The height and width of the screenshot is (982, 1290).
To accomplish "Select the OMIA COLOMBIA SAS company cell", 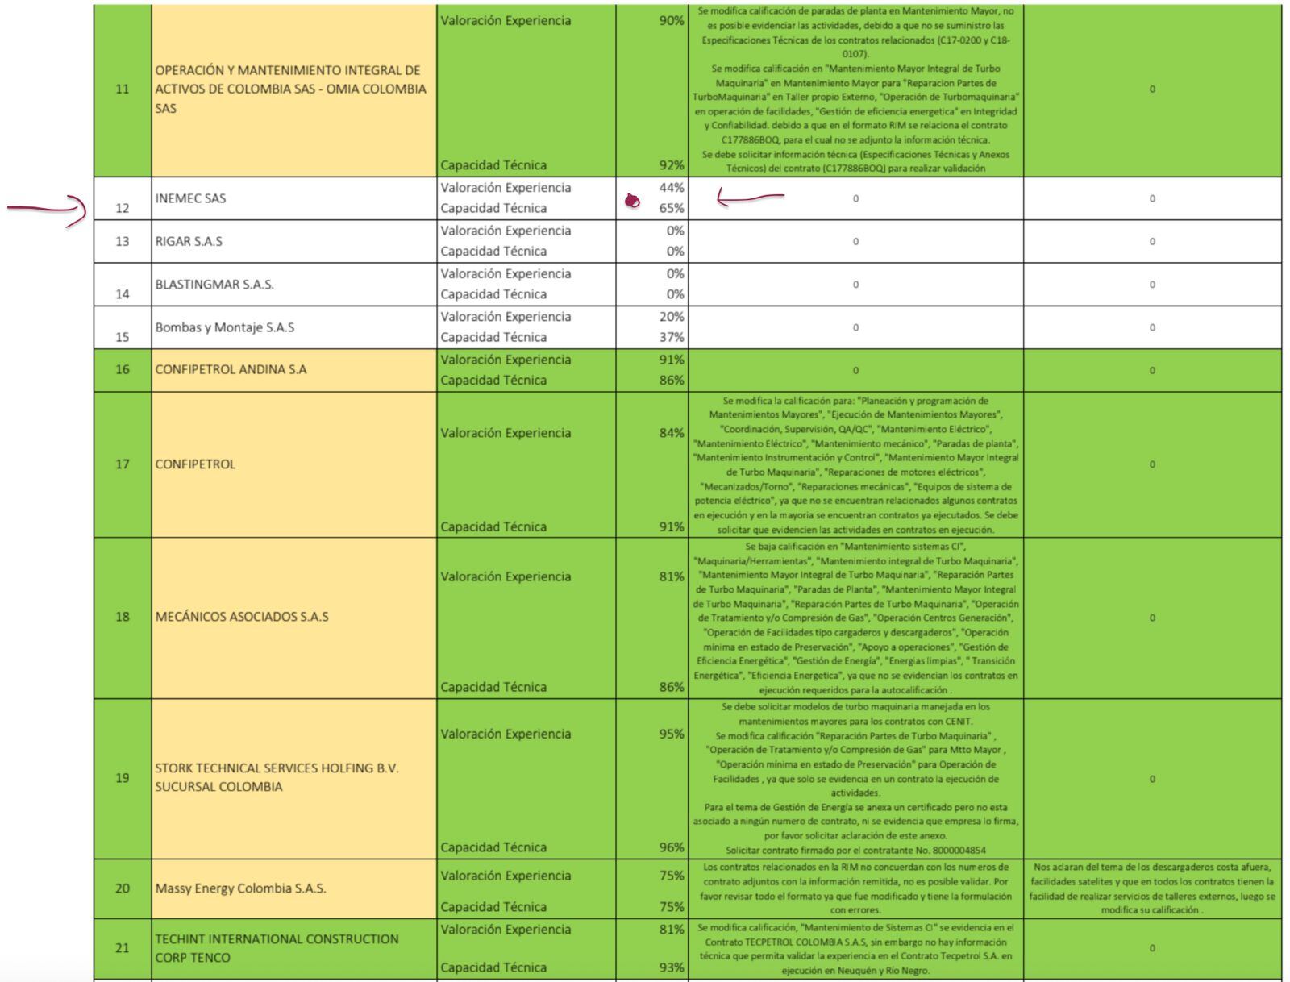I will click(293, 89).
